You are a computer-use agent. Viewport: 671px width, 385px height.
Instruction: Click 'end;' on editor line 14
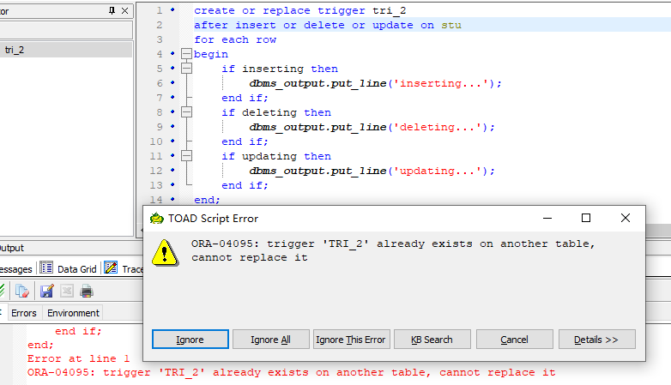tap(207, 200)
